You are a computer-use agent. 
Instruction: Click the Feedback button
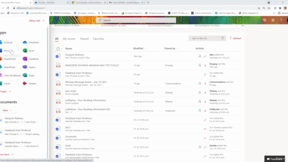pos(274,159)
